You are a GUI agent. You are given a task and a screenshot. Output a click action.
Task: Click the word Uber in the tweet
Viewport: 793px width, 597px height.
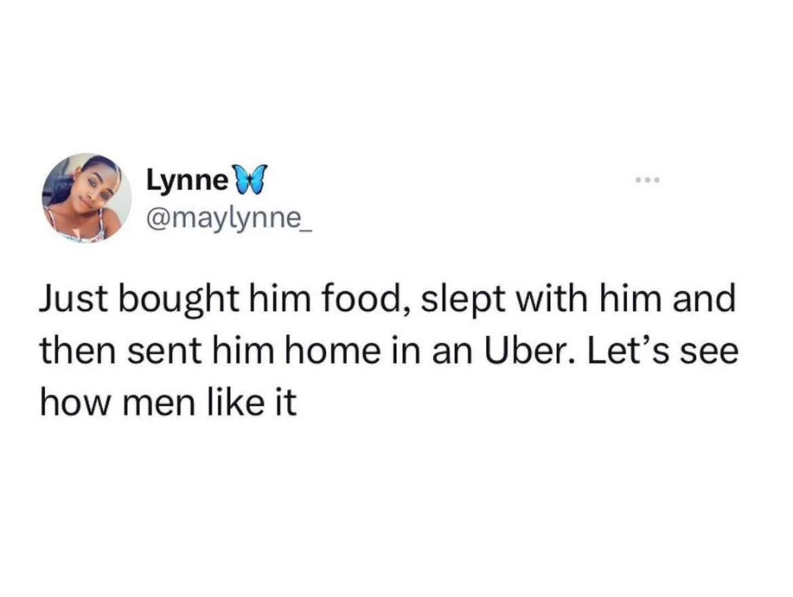point(534,350)
